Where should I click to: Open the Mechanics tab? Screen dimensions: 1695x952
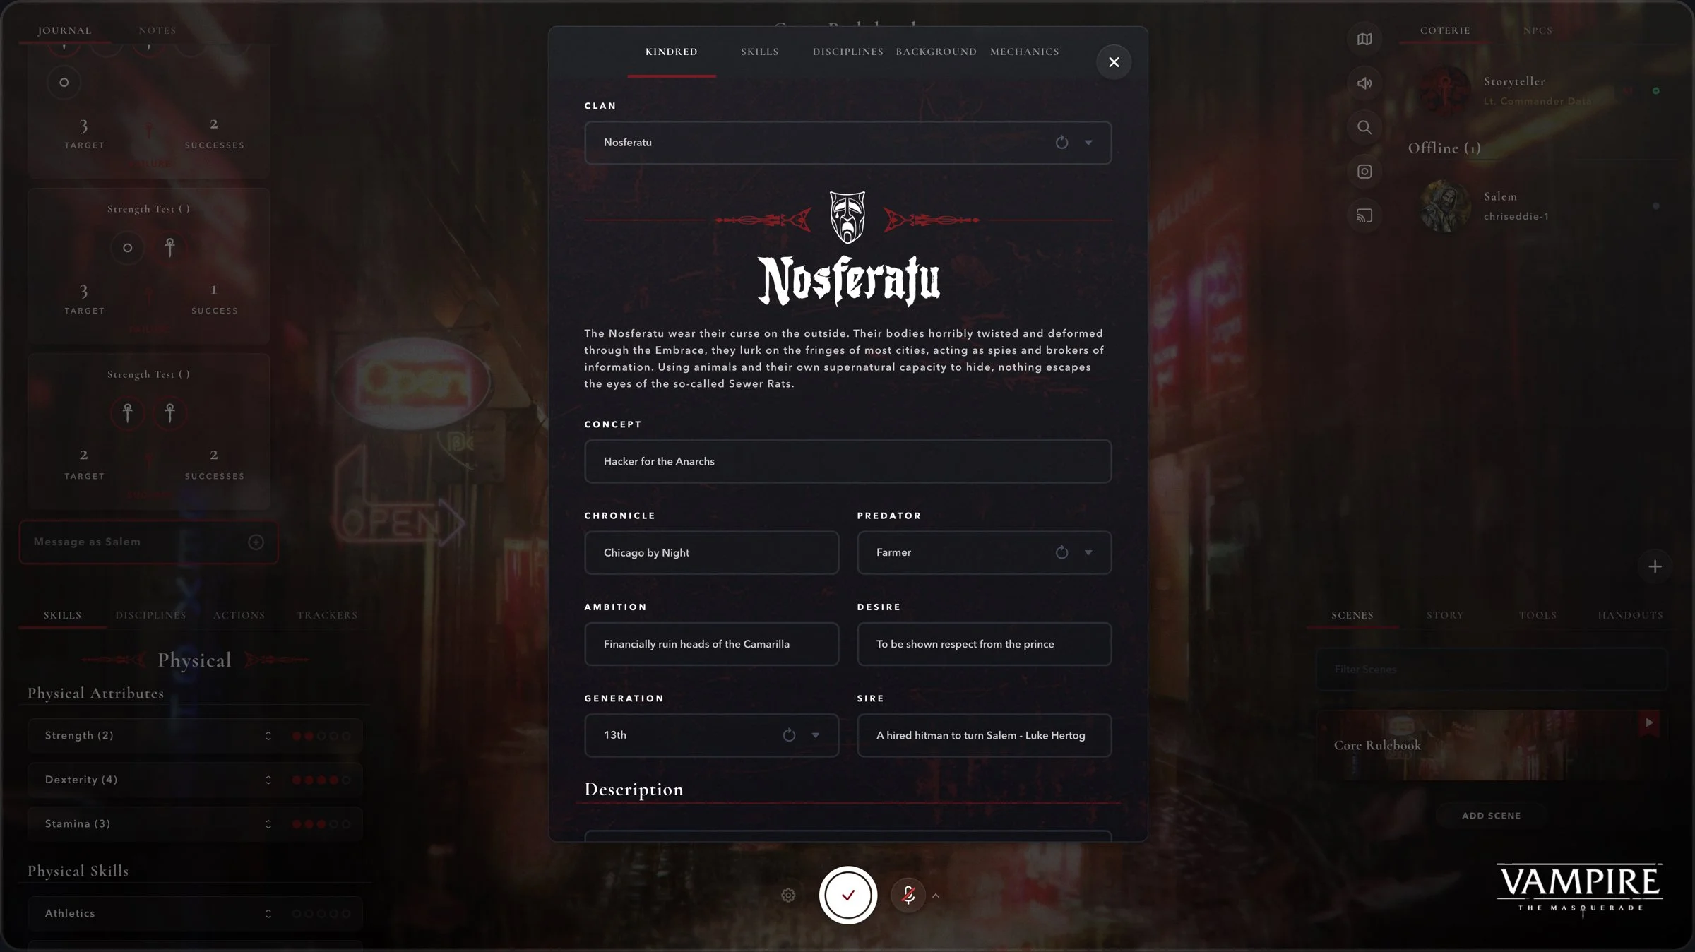pyautogui.click(x=1024, y=52)
